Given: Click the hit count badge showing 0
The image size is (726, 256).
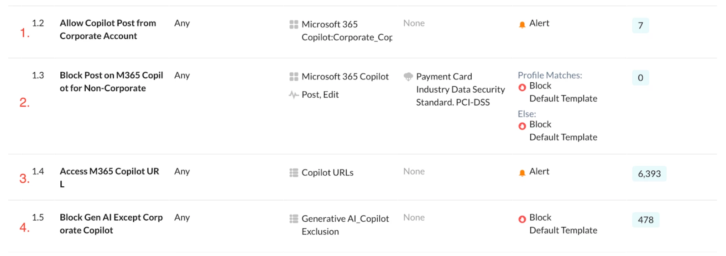Looking at the screenshot, I should point(640,78).
